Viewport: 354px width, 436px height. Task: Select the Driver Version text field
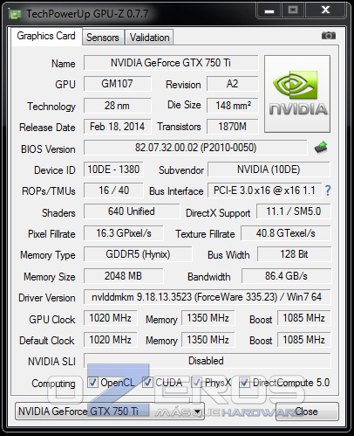(x=207, y=297)
